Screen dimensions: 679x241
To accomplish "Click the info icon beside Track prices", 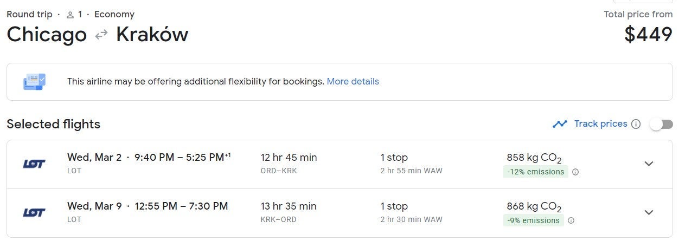I will pyautogui.click(x=636, y=124).
